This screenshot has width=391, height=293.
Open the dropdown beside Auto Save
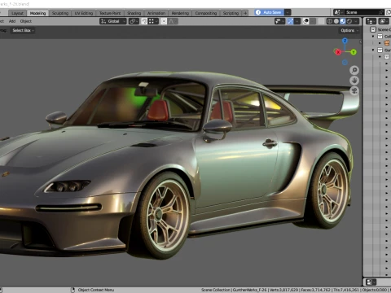[x=288, y=12]
